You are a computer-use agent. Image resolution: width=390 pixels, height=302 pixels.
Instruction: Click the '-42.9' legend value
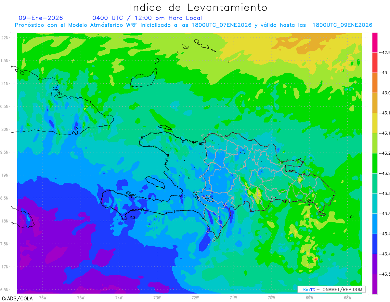coord(384,52)
